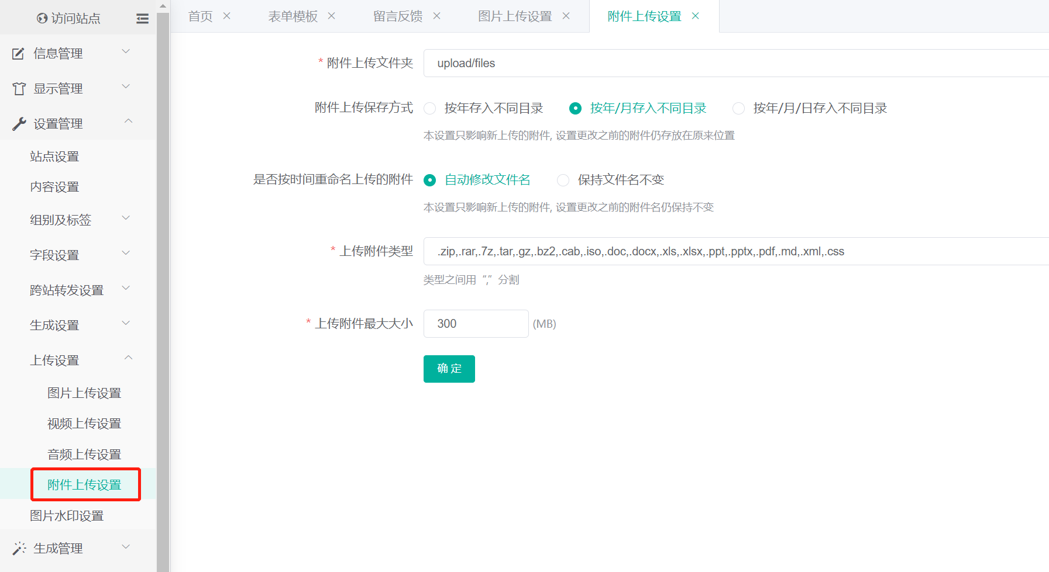The height and width of the screenshot is (572, 1049).
Task: Click the globe icon beside 访问站点
Action: coord(42,19)
